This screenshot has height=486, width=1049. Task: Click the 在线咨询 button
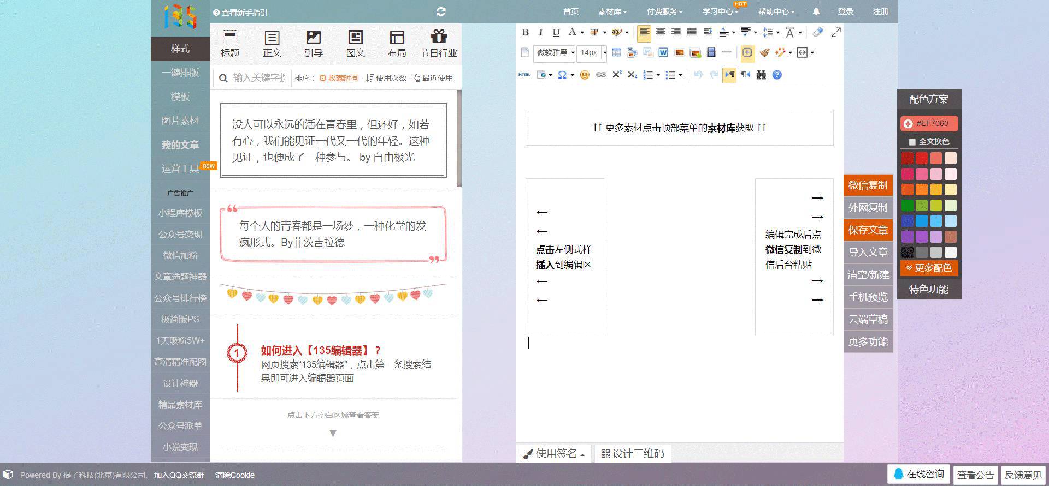(x=919, y=475)
